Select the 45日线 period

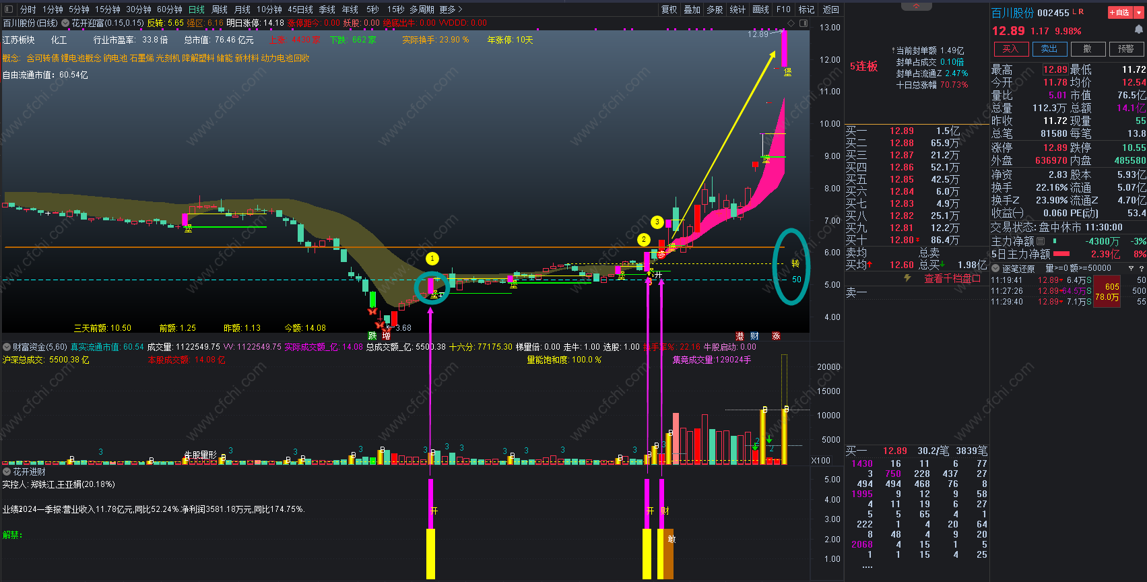pos(300,9)
